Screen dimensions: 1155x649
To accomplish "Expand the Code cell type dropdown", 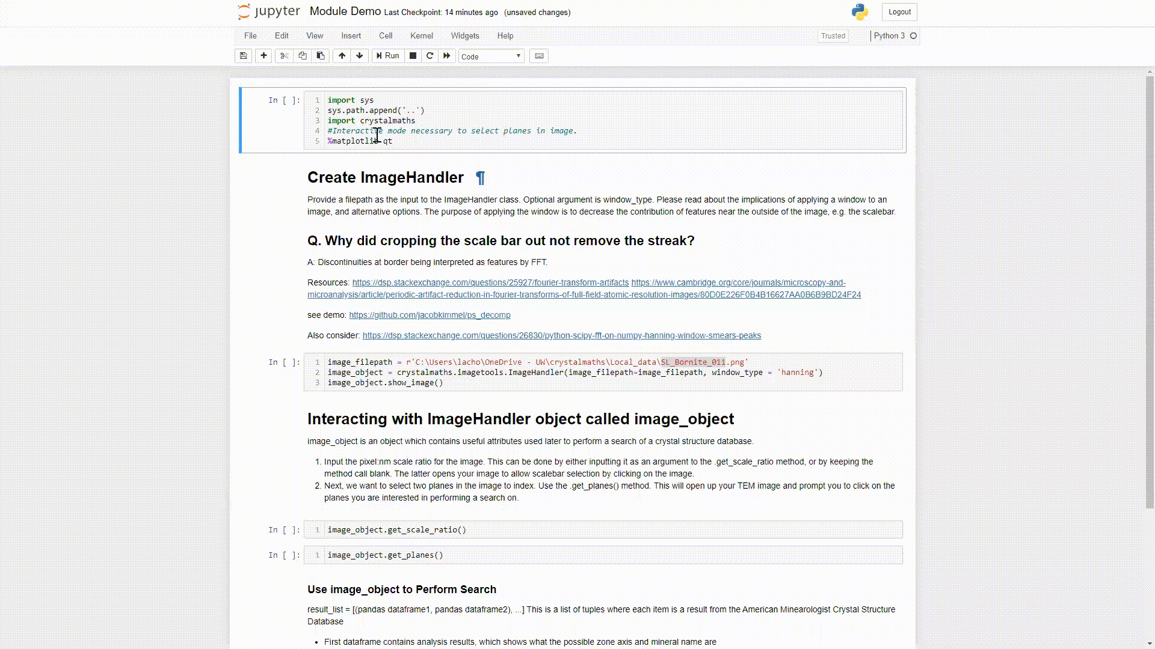I will [x=491, y=56].
